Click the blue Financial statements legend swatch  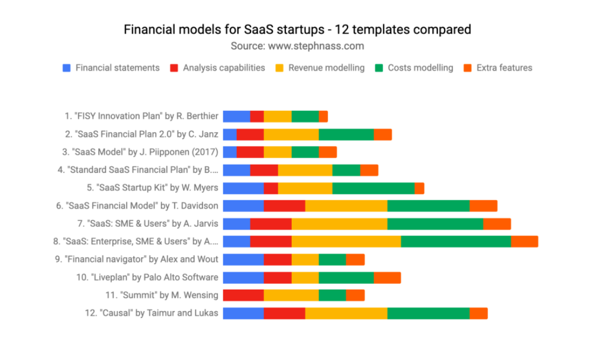click(67, 68)
